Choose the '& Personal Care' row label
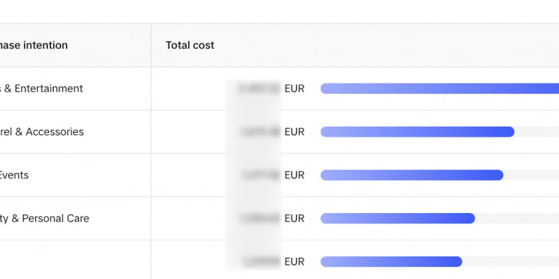Image resolution: width=559 pixels, height=279 pixels. pyautogui.click(x=45, y=218)
